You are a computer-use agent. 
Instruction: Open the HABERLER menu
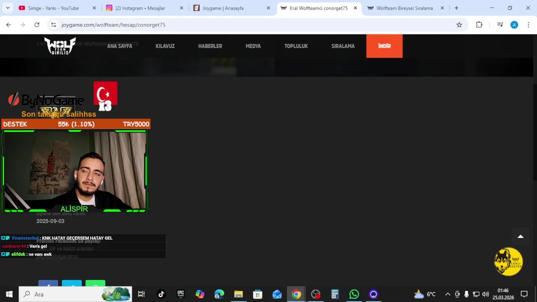[x=210, y=46]
